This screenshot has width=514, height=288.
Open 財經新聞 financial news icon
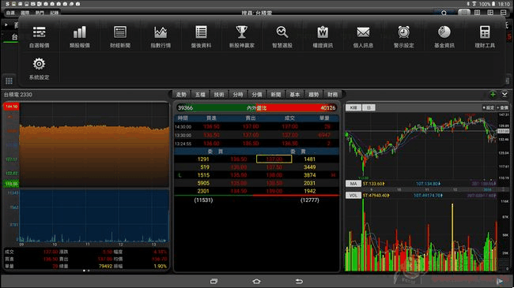click(x=120, y=36)
